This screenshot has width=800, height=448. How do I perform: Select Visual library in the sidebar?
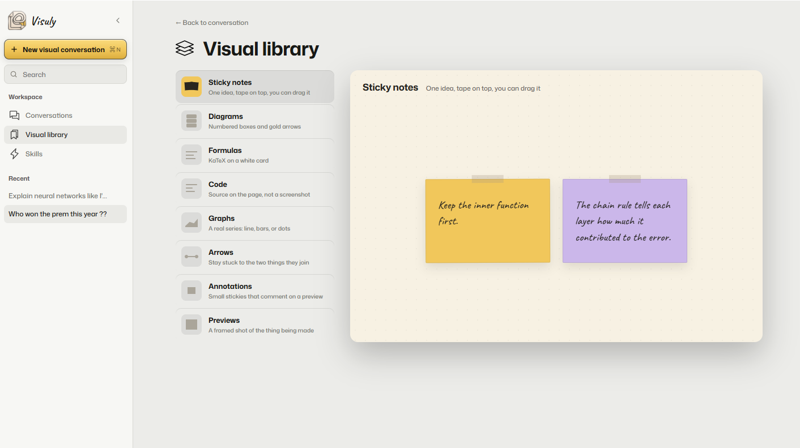click(65, 135)
